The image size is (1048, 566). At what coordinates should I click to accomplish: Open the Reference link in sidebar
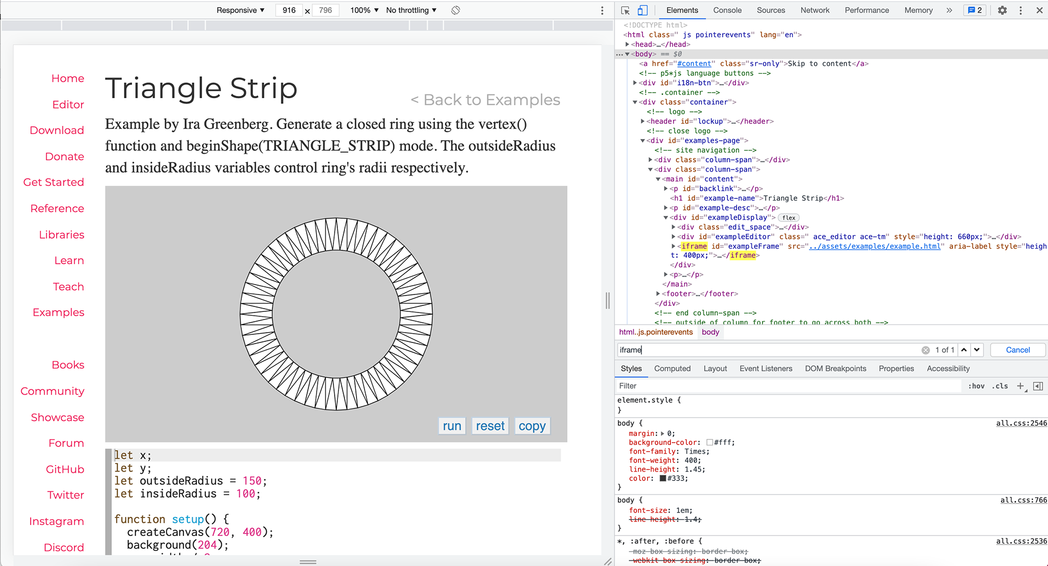tap(57, 208)
